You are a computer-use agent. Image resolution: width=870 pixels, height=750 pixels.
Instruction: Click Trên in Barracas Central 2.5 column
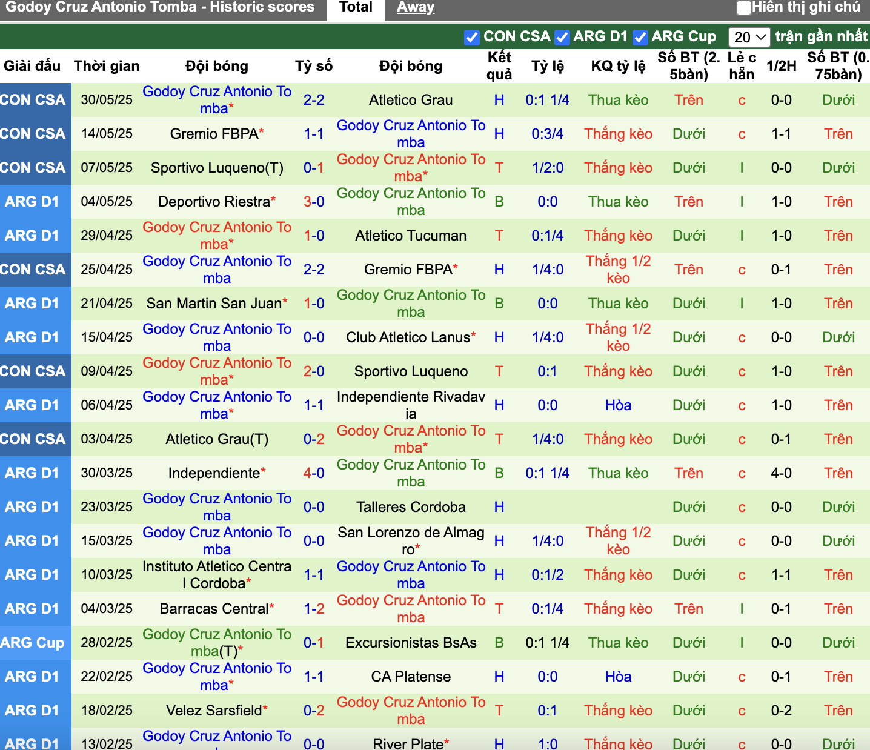point(689,609)
